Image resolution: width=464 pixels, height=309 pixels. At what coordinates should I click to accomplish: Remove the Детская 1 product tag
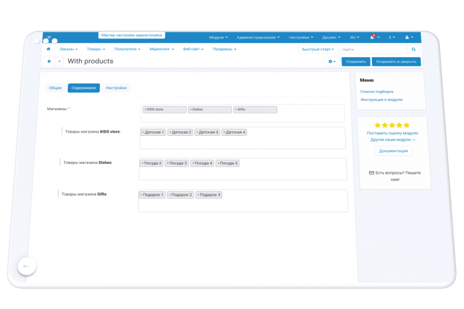[x=143, y=133]
